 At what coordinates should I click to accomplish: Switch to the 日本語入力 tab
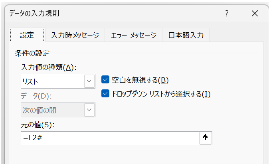pos(186,36)
